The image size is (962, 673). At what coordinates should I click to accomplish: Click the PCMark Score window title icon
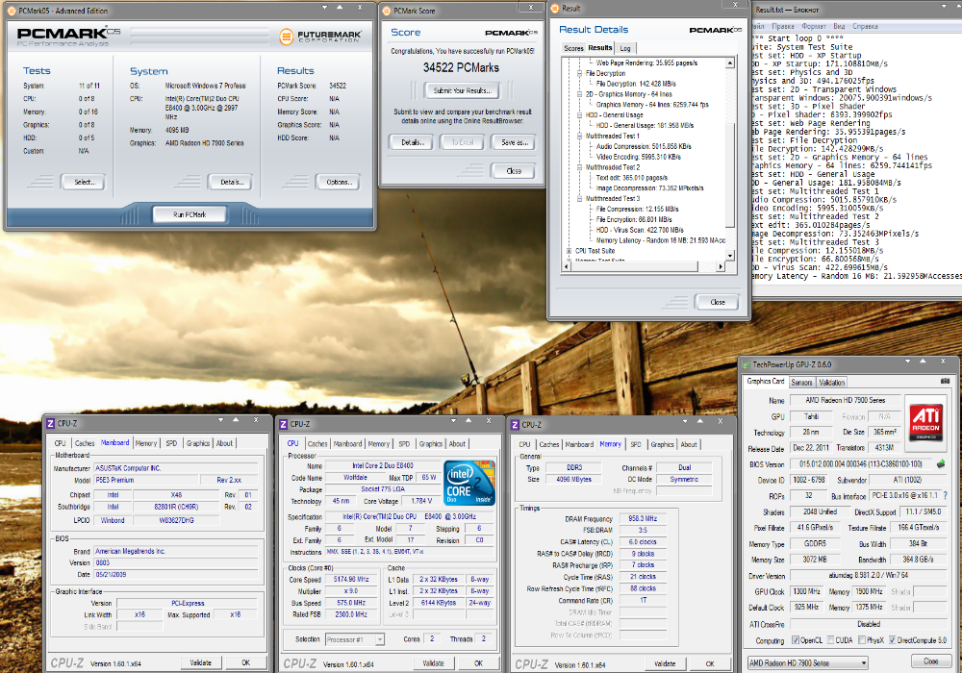pyautogui.click(x=387, y=11)
